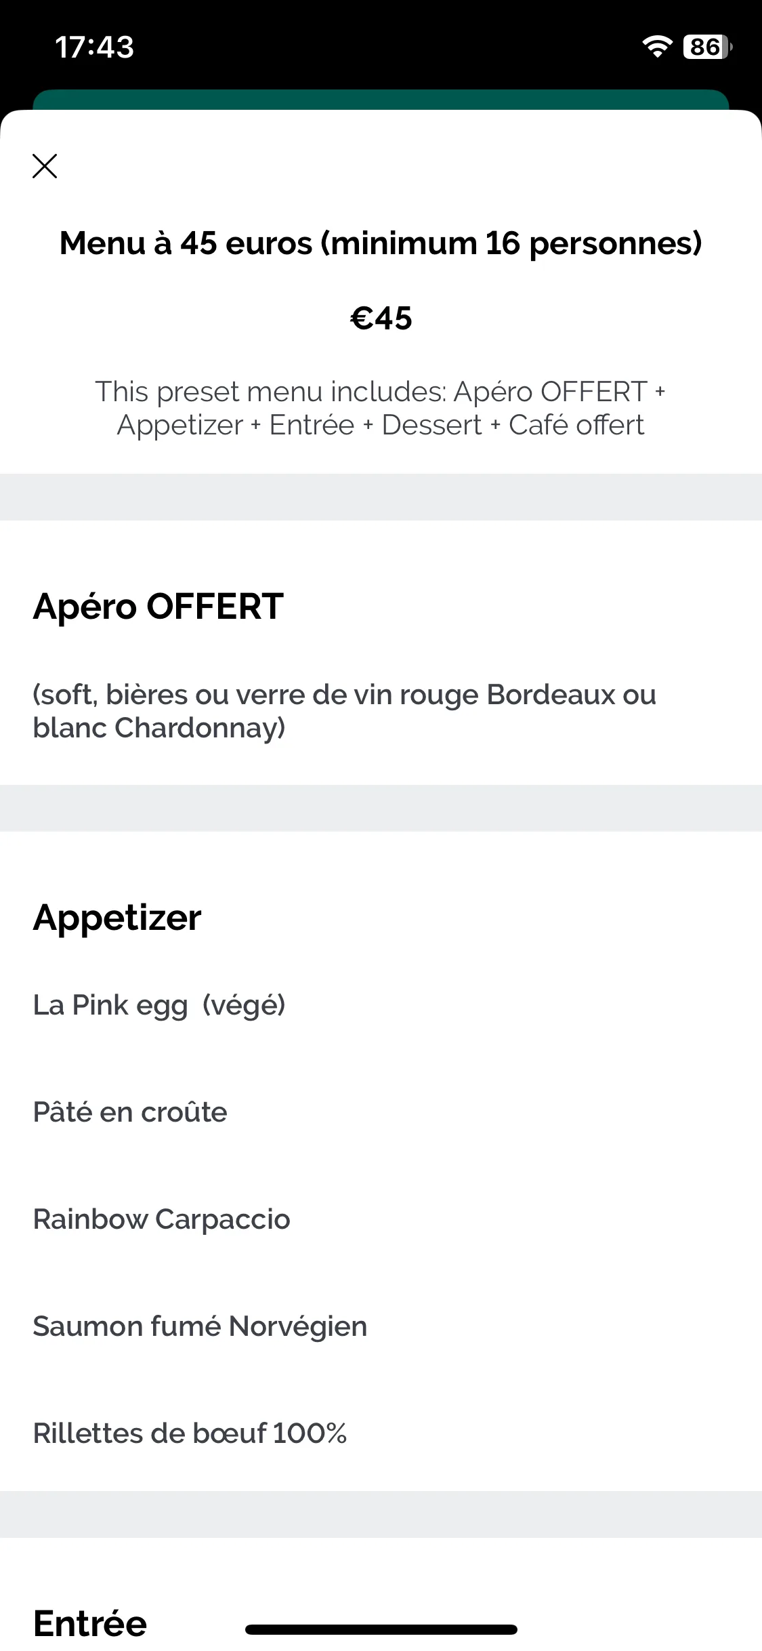This screenshot has width=762, height=1651.
Task: Tap the Appetizer section heading
Action: pos(117,918)
